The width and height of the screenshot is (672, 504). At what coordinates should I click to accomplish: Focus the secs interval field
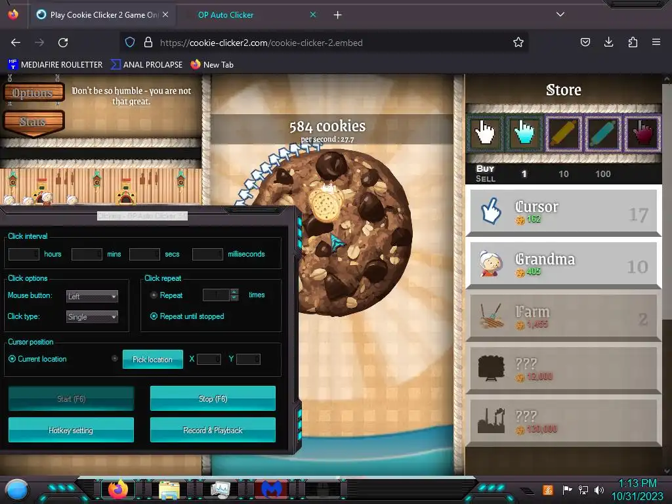pos(144,254)
